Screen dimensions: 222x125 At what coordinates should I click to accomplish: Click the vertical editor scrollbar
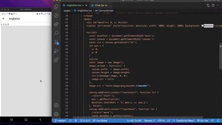(221, 57)
